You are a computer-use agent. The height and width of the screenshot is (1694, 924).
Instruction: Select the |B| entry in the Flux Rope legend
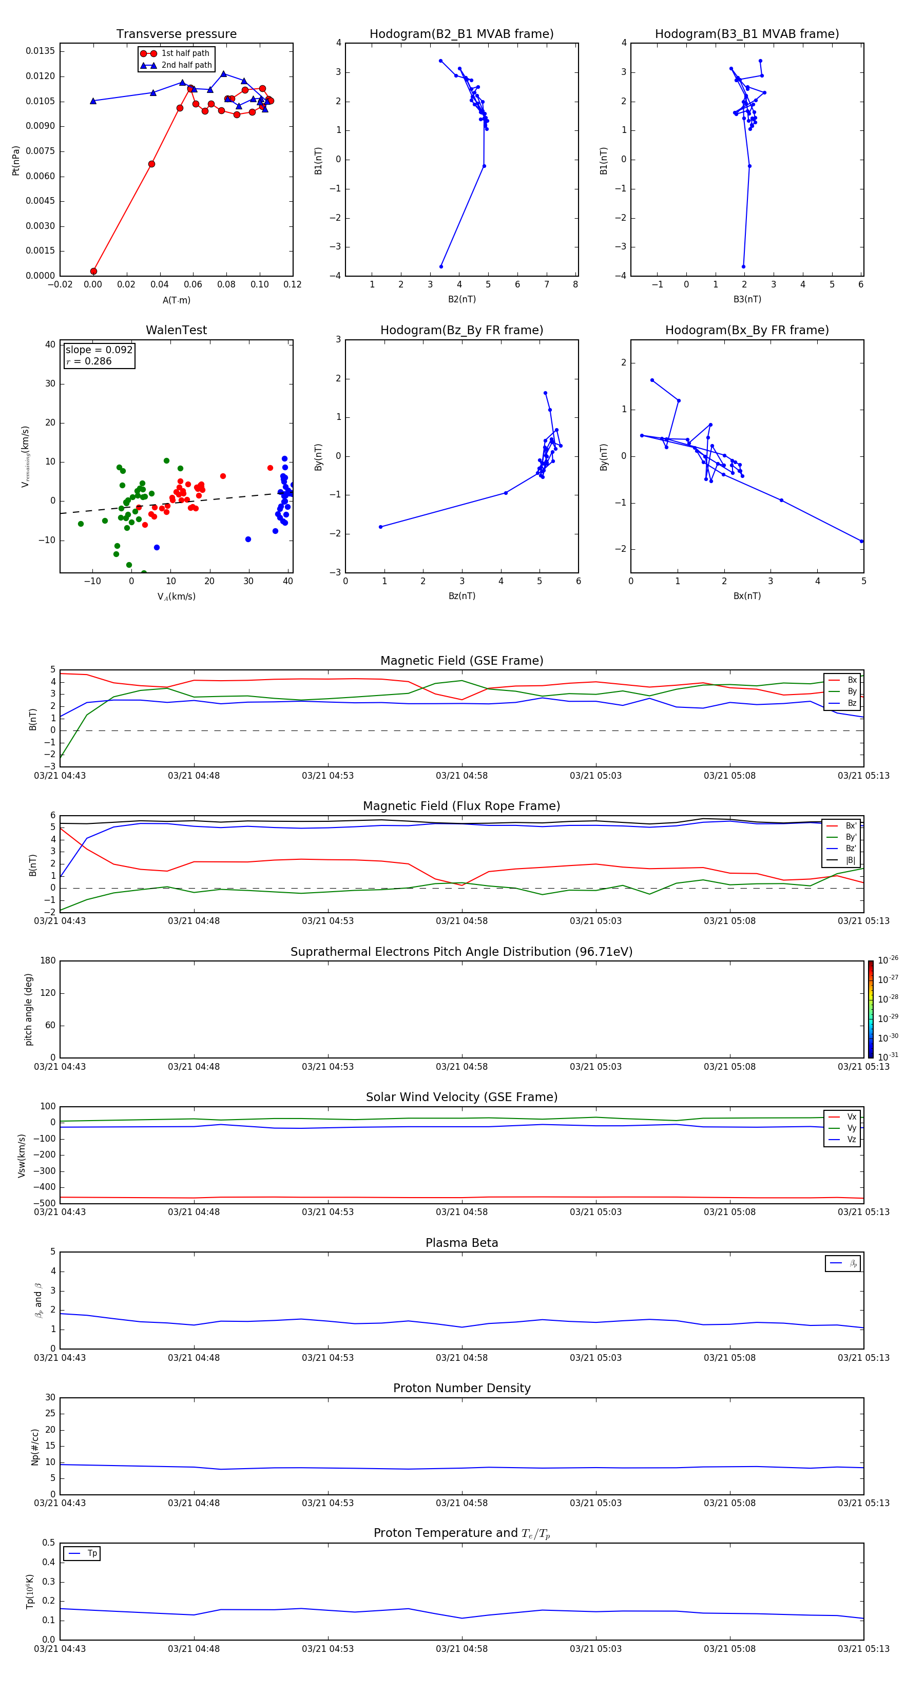841,860
